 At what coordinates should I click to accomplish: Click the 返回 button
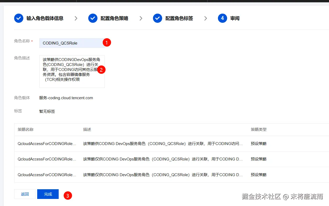point(25,194)
